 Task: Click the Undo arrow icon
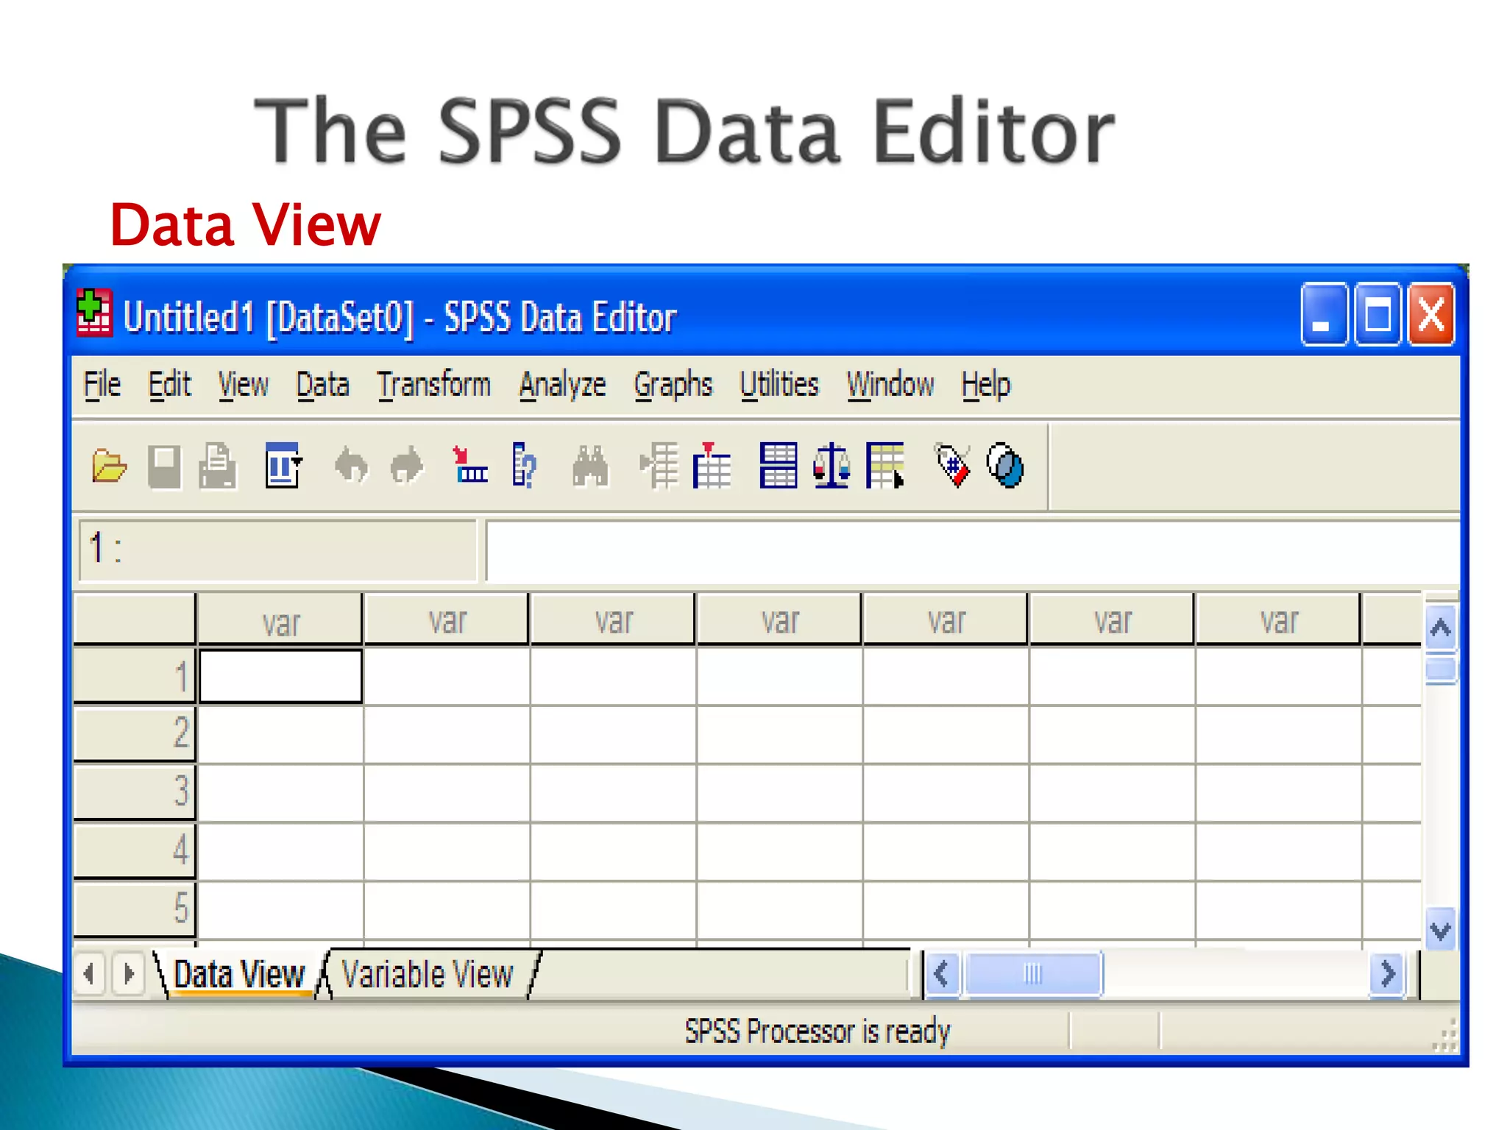(351, 466)
